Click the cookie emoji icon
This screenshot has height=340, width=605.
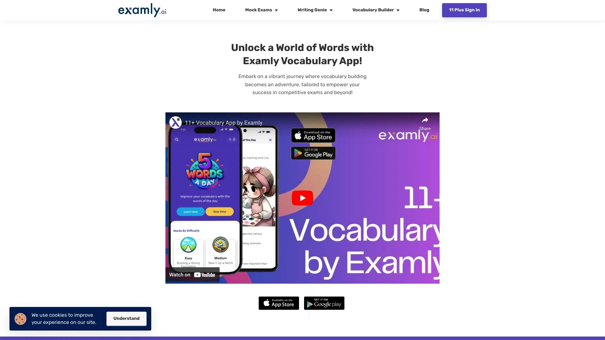20,318
